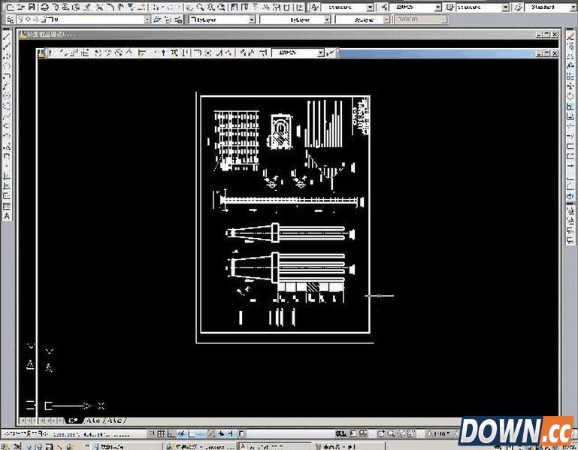Viewport: 578px width, 450px height.
Task: Toggle Ortho mode in status bar
Action: pos(172,434)
